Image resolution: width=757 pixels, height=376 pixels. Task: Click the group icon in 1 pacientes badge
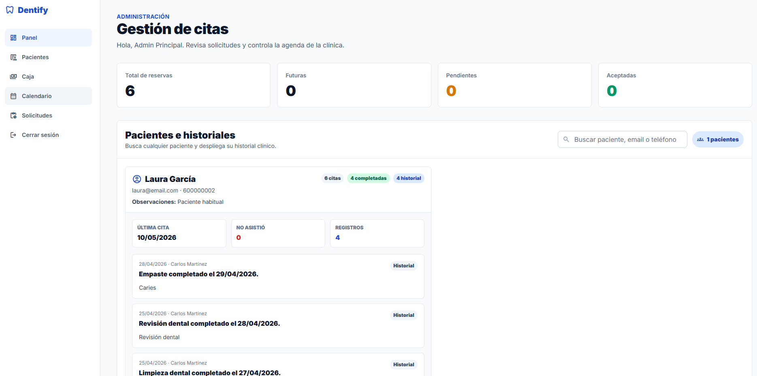700,139
